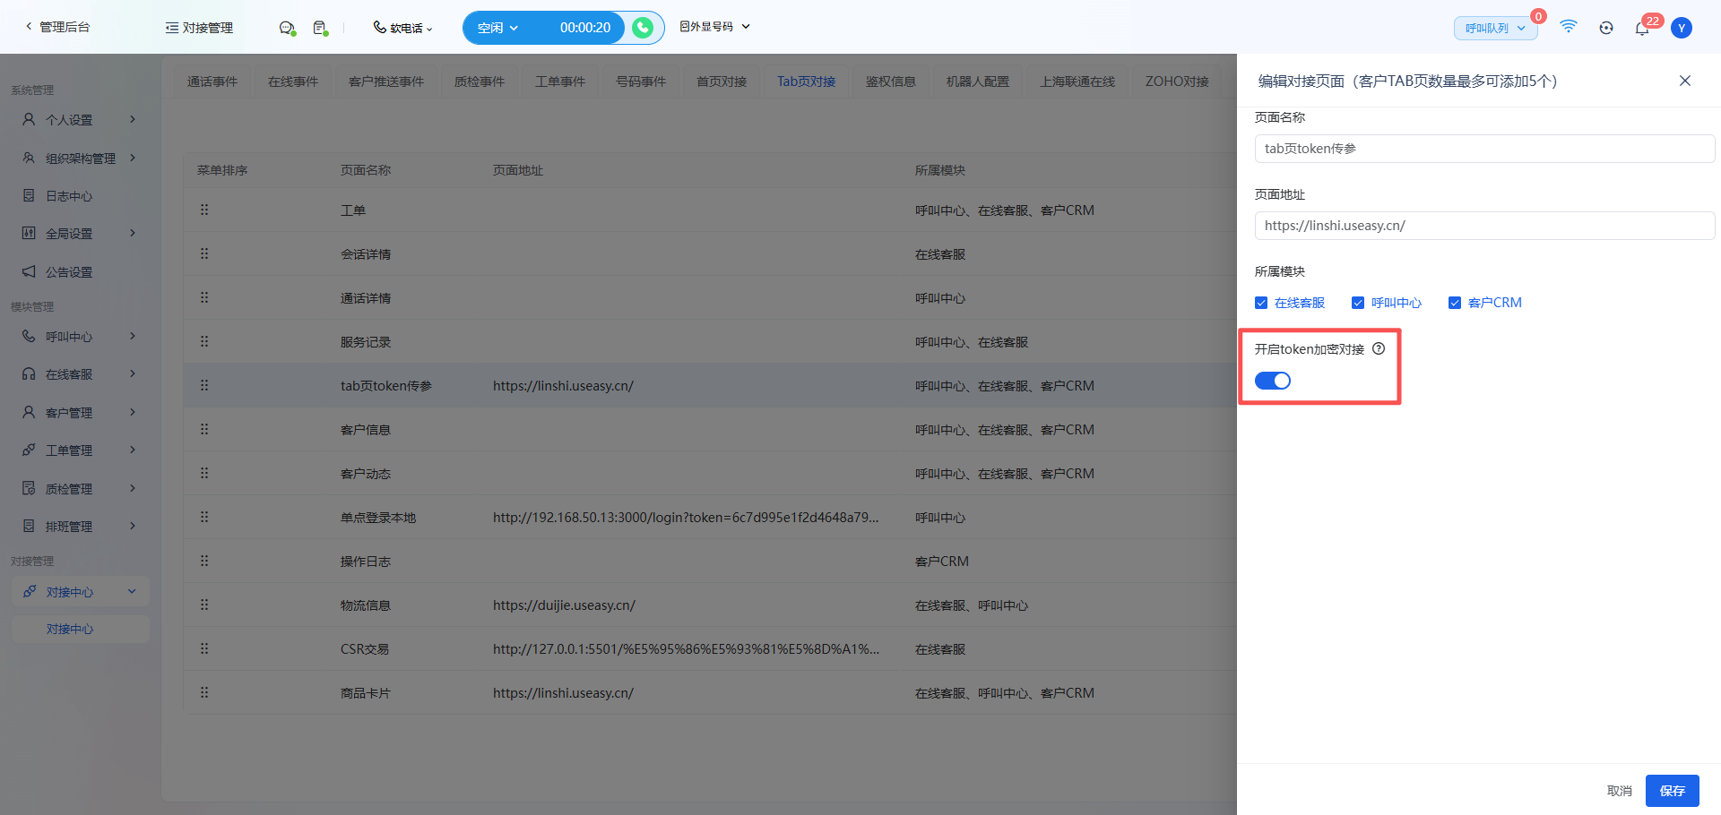Uncheck the 客户CRM module checkbox
Viewport: 1721px width, 815px height.
[1455, 303]
